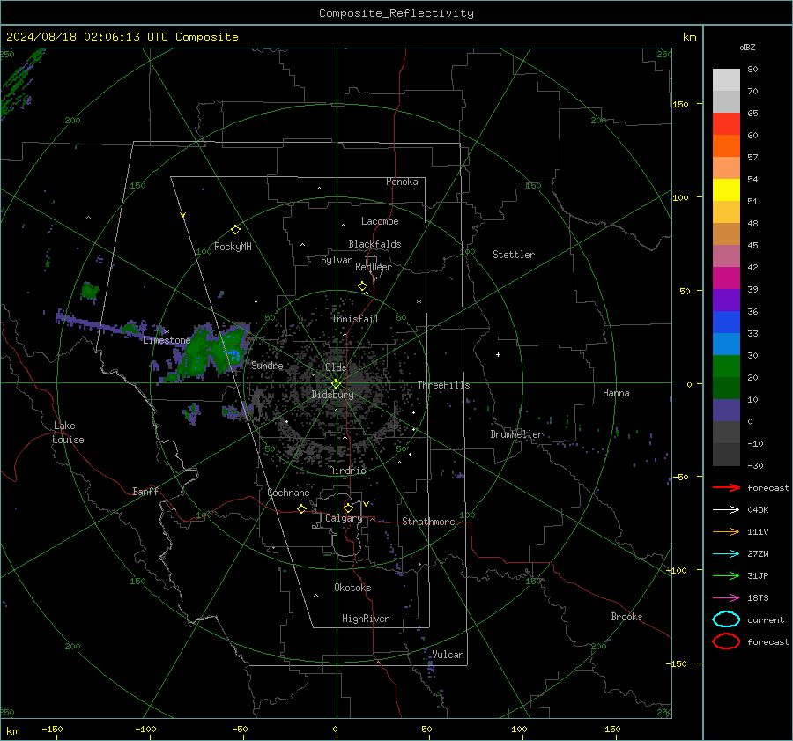
Task: Click the ThreeHills town label
Action: click(x=443, y=385)
